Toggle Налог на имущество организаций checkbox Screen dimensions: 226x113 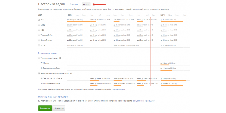point(39,73)
